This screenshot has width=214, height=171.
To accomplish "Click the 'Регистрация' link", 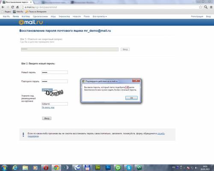I will 197,17.
